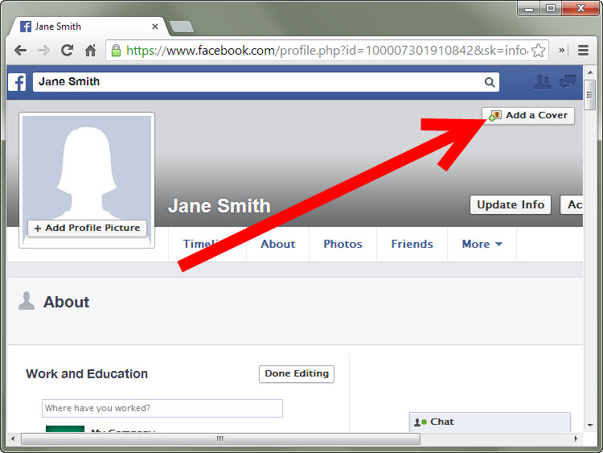
Task: Expand the More dropdown tab
Action: coord(482,244)
